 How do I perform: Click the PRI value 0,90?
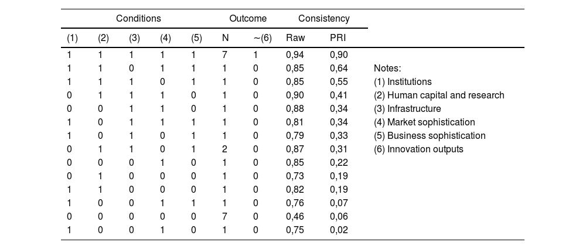point(339,55)
